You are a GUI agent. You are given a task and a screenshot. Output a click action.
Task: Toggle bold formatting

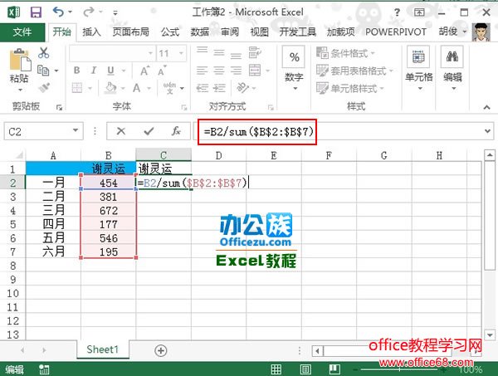click(77, 71)
